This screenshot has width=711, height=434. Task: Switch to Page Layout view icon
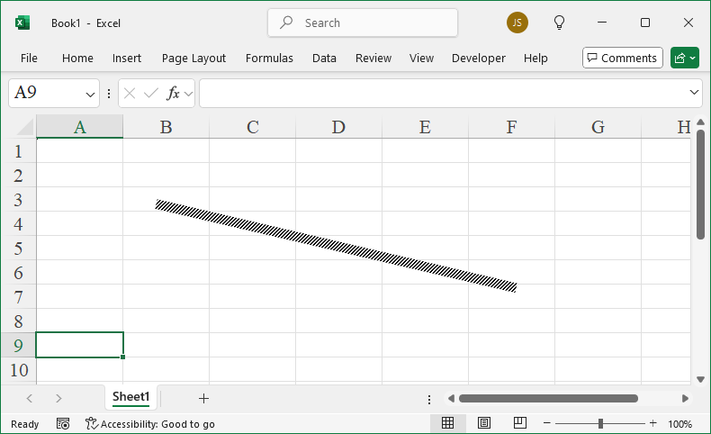(484, 423)
